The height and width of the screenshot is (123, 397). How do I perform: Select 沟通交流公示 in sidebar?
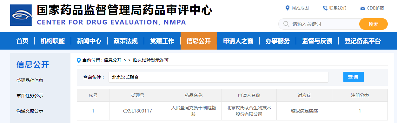(x=30, y=111)
